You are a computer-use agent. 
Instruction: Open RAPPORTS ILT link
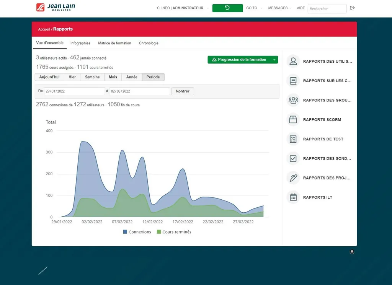point(317,197)
